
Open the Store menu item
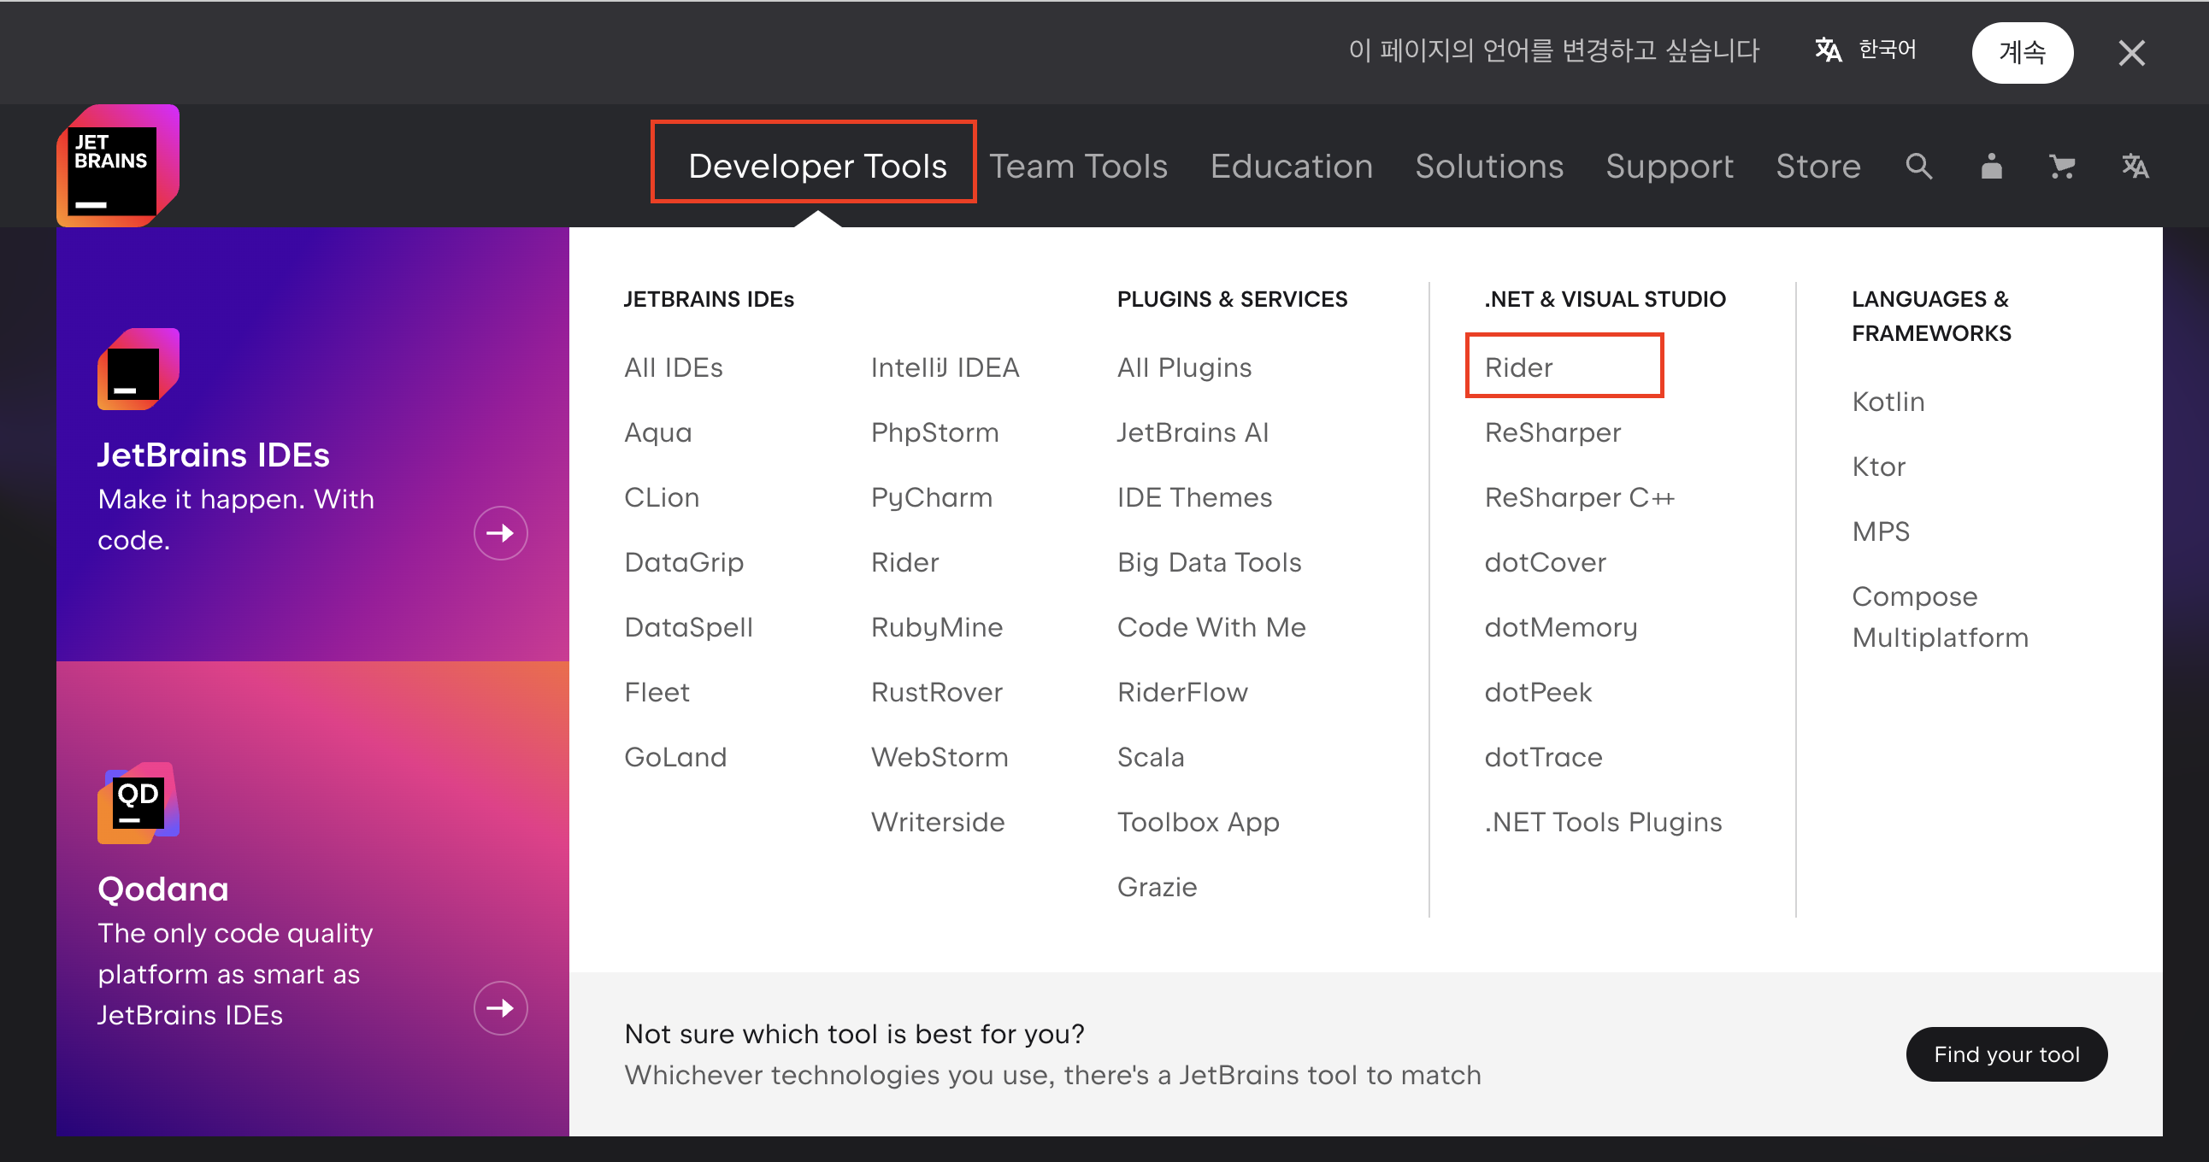(x=1817, y=167)
